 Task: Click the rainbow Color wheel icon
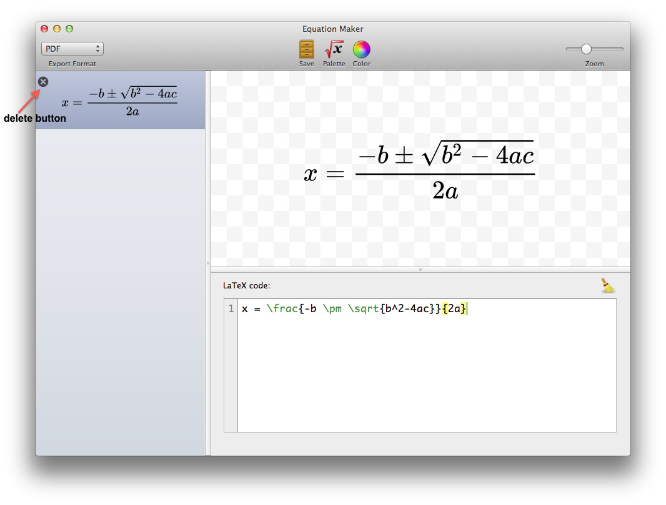(361, 47)
